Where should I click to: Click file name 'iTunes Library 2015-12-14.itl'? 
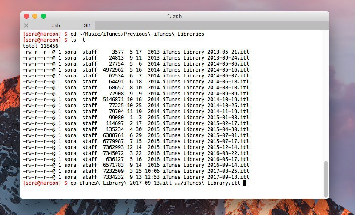206,147
